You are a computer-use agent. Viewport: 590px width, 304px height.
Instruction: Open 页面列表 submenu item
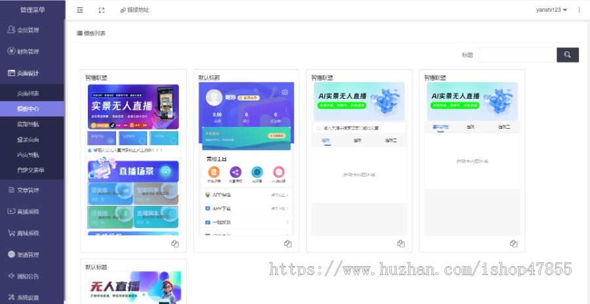coord(32,93)
